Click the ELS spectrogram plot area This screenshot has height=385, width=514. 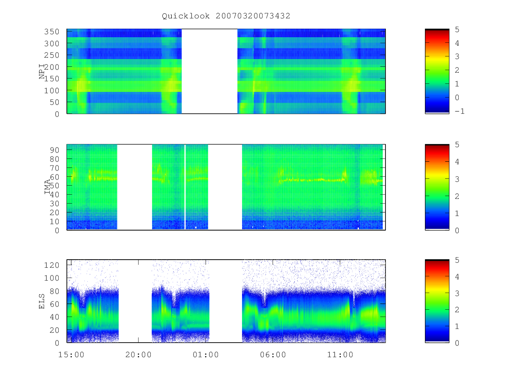(x=226, y=301)
